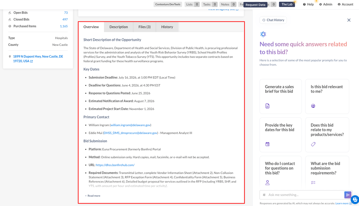The image size is (359, 206).
Task: Open the dhss.bonfirehub.com URL
Action: tap(115, 165)
